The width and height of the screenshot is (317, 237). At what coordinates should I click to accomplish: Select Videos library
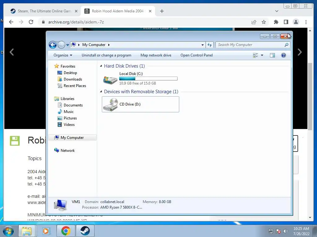point(69,125)
